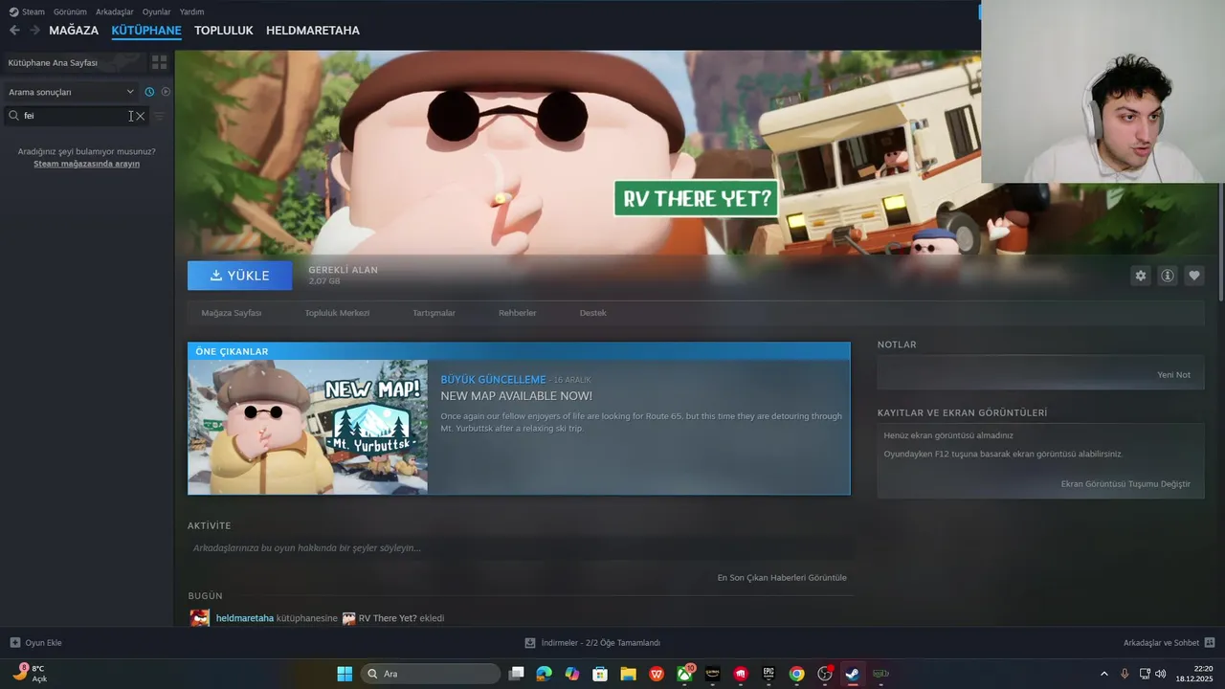Viewport: 1225px width, 689px height.
Task: Open Task View in taskbar
Action: point(517,674)
